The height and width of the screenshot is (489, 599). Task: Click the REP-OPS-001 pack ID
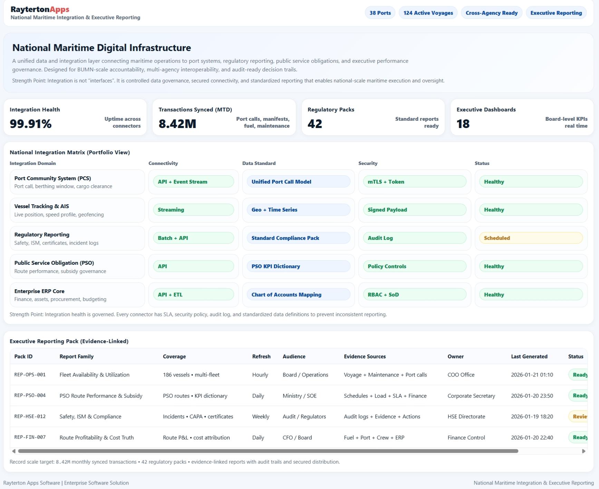pos(30,375)
